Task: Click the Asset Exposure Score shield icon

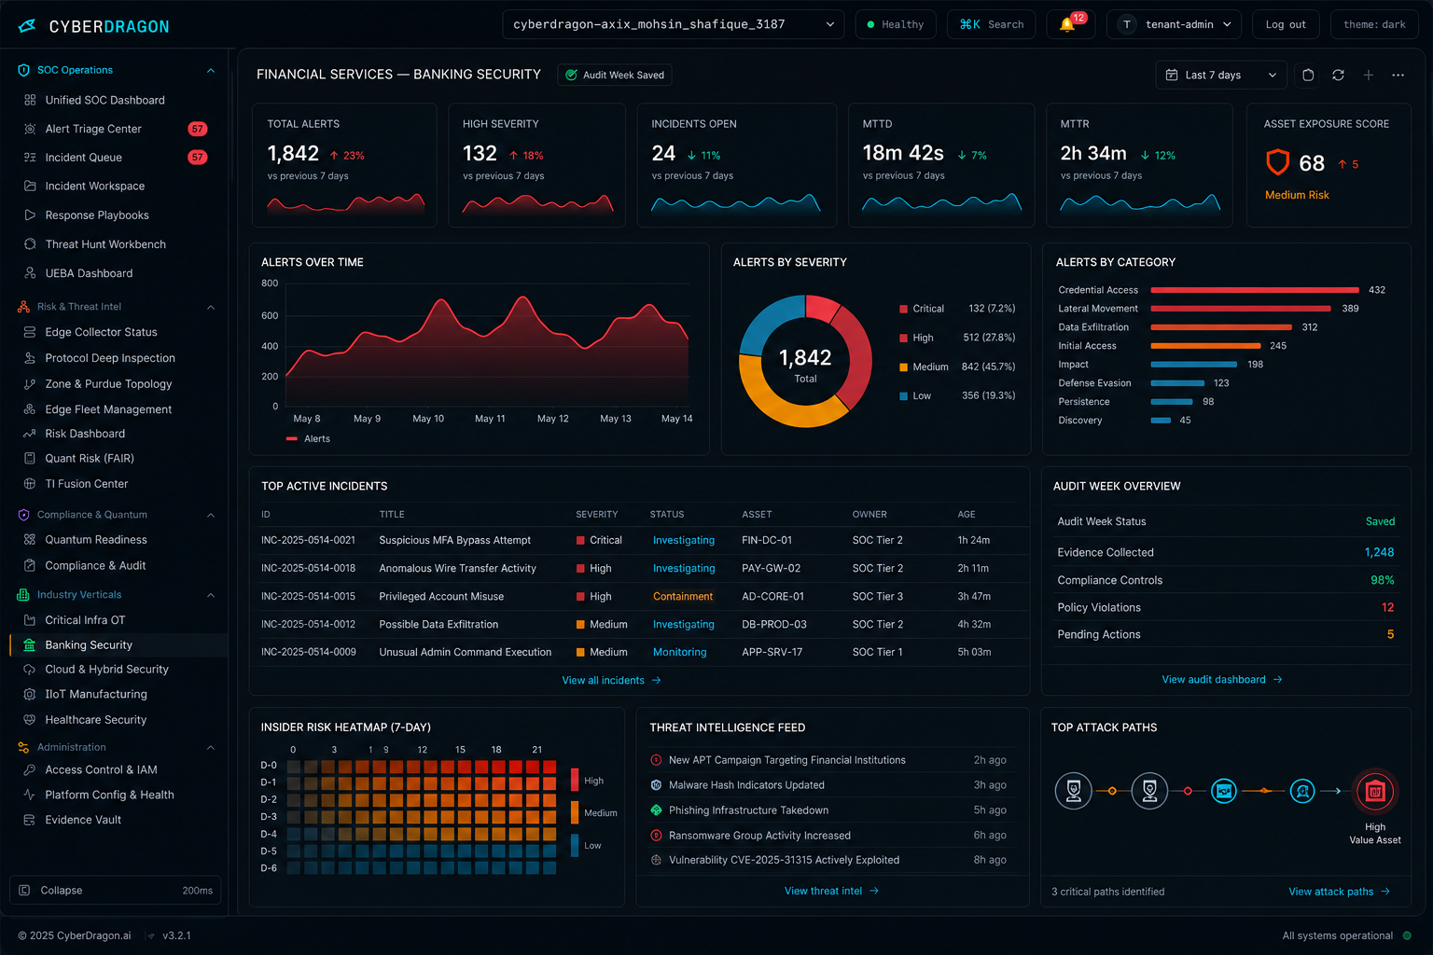Action: [x=1277, y=163]
